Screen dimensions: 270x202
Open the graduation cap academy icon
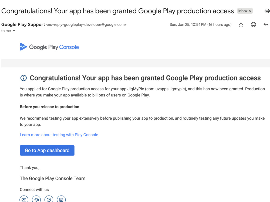coord(36,199)
